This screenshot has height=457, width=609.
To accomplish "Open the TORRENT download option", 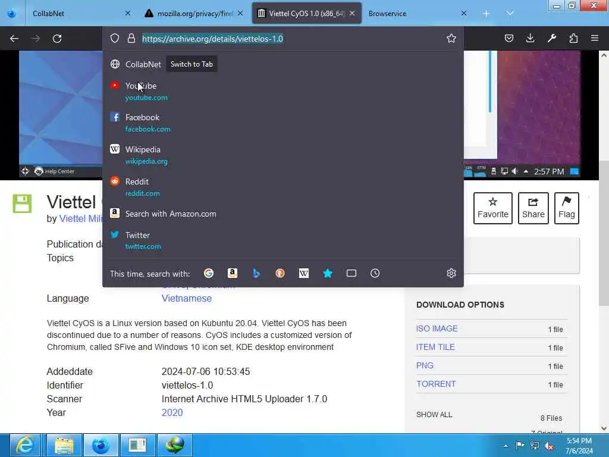I will click(436, 384).
